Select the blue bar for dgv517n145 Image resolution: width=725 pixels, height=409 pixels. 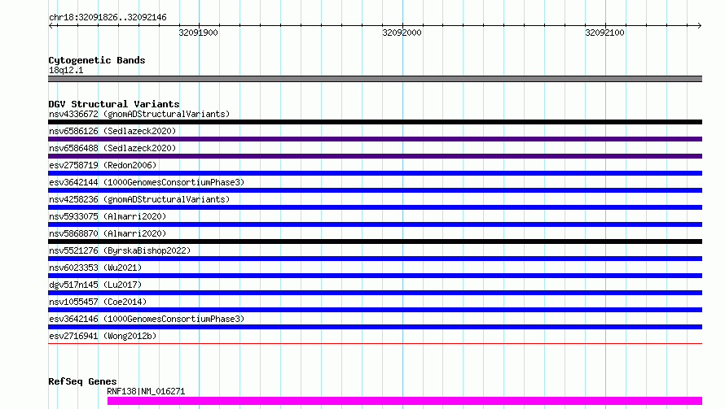tap(375, 293)
